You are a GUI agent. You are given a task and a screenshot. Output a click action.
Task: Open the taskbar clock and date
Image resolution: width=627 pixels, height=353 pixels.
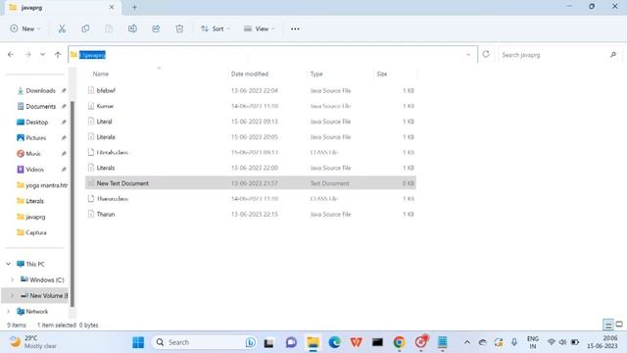click(x=603, y=342)
